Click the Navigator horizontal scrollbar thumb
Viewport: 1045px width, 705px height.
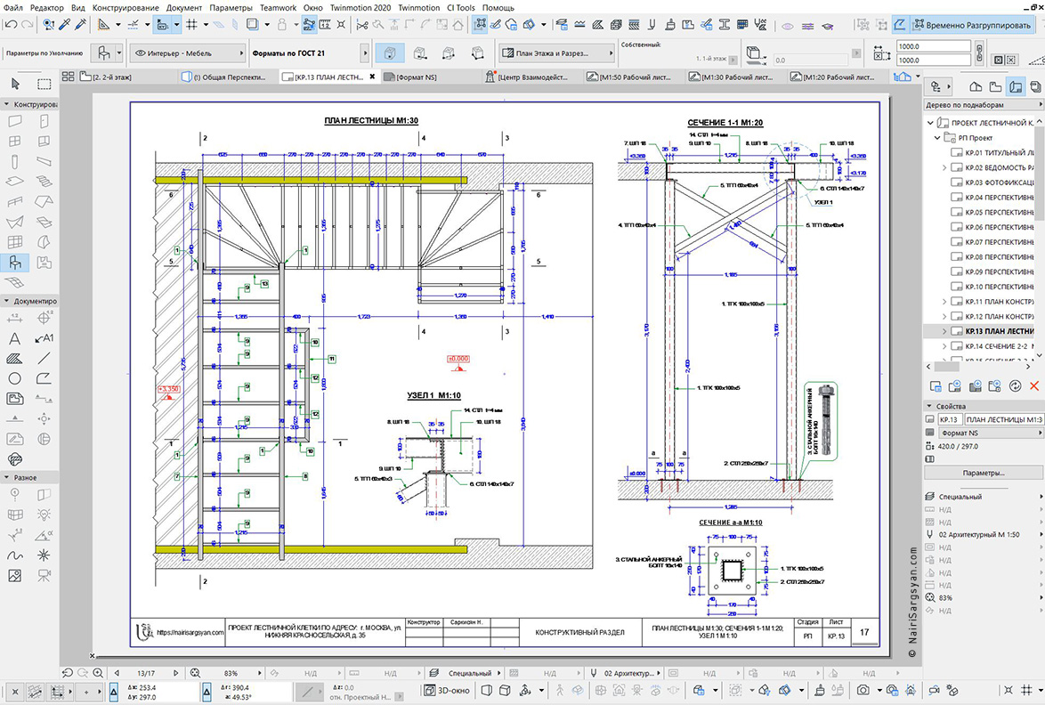[946, 367]
